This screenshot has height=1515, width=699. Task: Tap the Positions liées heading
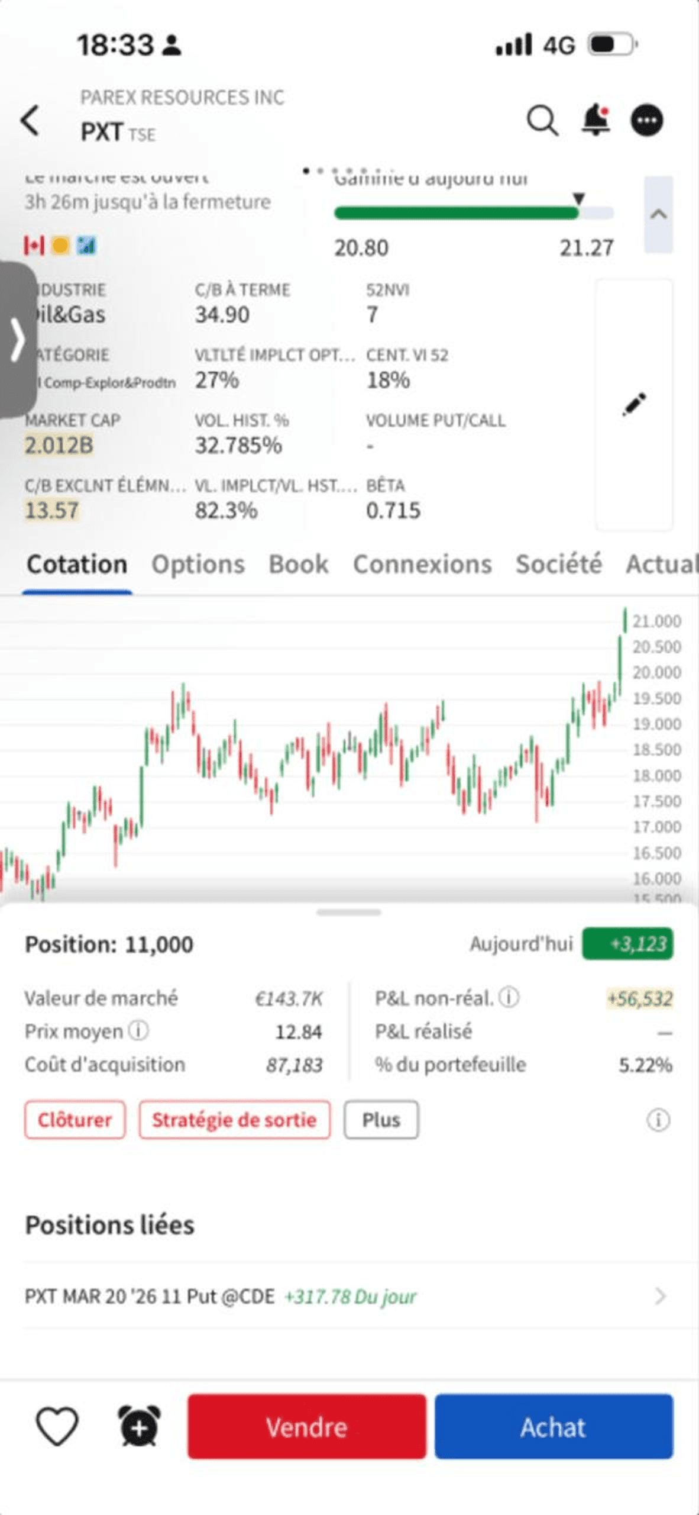click(109, 1224)
